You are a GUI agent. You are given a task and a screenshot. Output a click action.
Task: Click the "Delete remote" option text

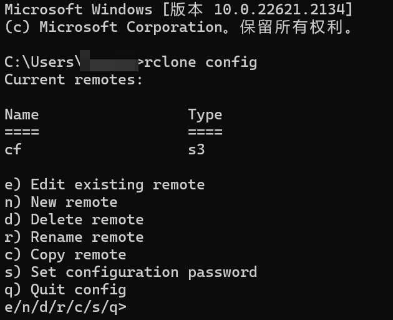[x=74, y=220]
